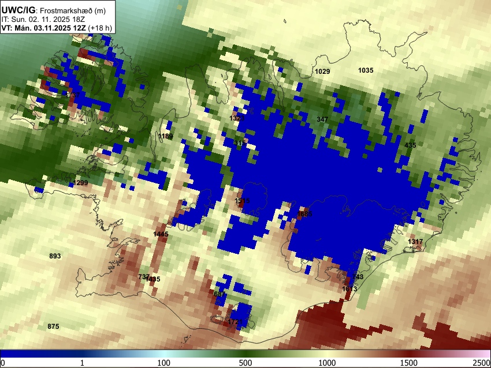Click the 435 value on the map
This screenshot has width=491, height=368.
(x=410, y=145)
